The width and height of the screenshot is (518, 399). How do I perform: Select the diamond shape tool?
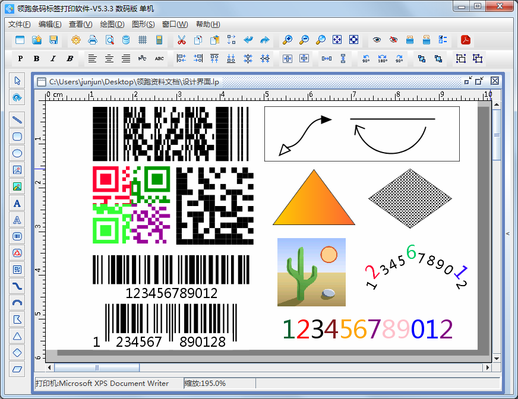tap(17, 353)
